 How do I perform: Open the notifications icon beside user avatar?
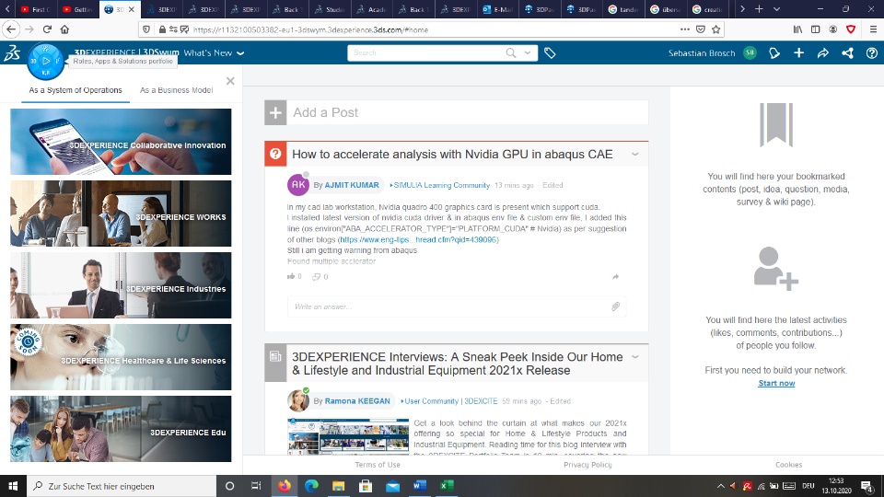click(774, 53)
